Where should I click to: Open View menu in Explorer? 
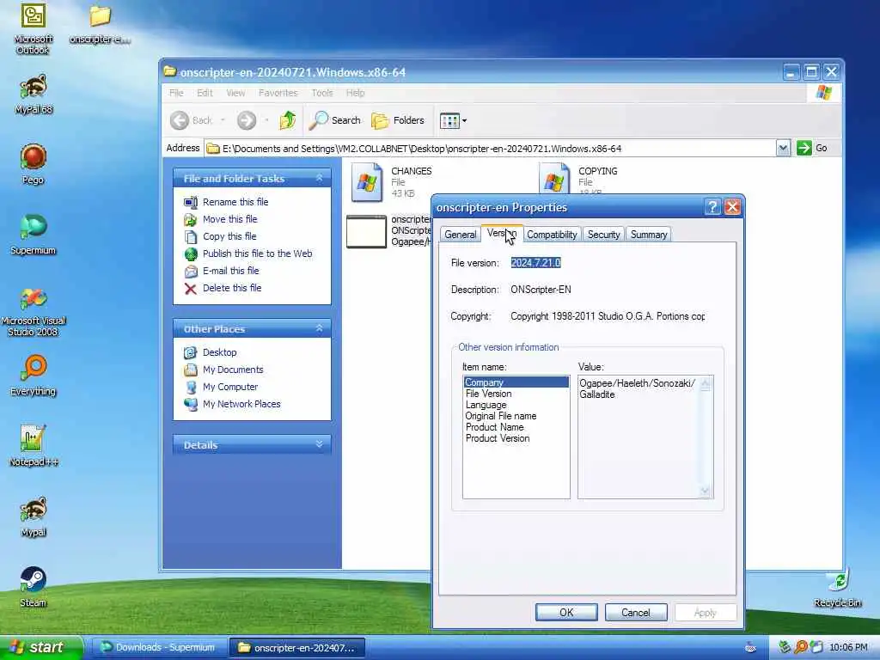235,93
